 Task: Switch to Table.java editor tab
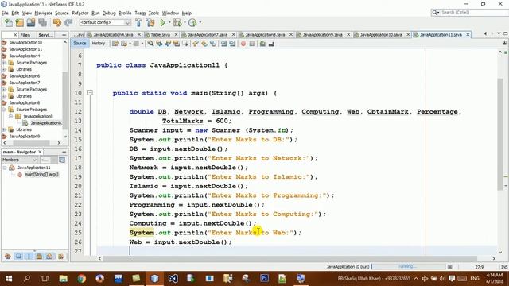pos(161,34)
